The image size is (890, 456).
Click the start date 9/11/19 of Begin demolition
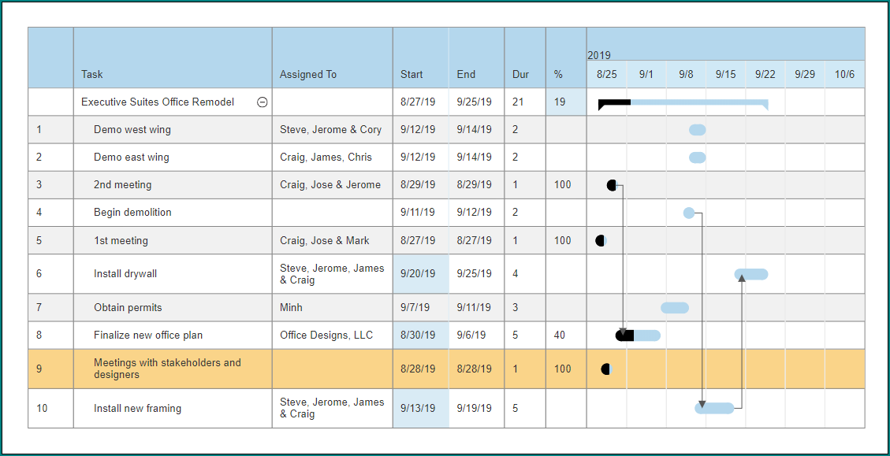tap(421, 213)
